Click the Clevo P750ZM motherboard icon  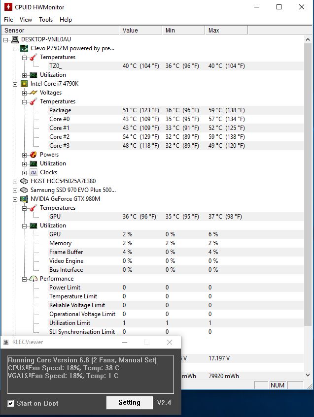tap(24, 48)
